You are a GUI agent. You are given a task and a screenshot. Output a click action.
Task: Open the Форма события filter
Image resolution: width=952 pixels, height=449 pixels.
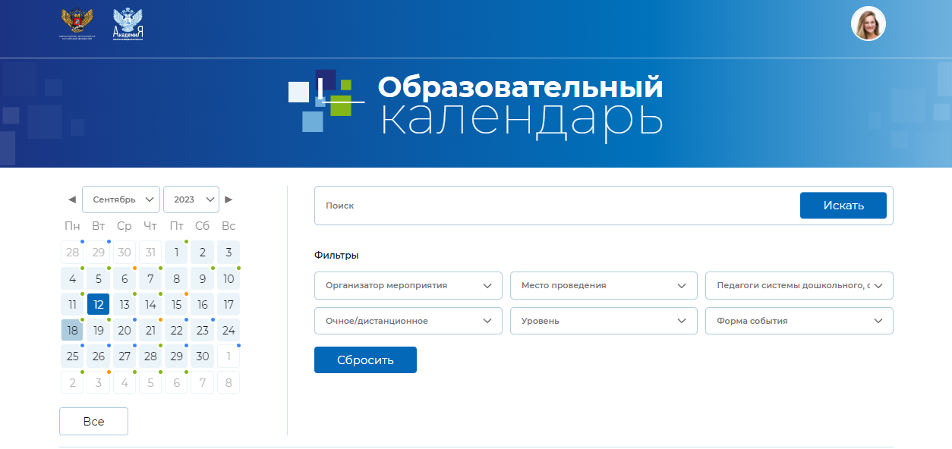pos(799,321)
